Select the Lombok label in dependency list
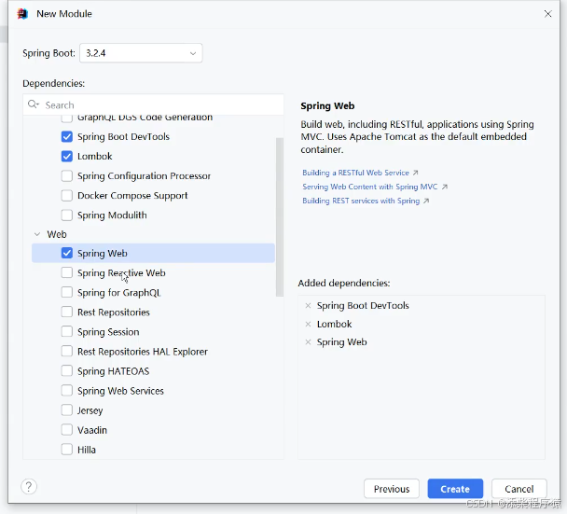567x514 pixels. tap(95, 157)
